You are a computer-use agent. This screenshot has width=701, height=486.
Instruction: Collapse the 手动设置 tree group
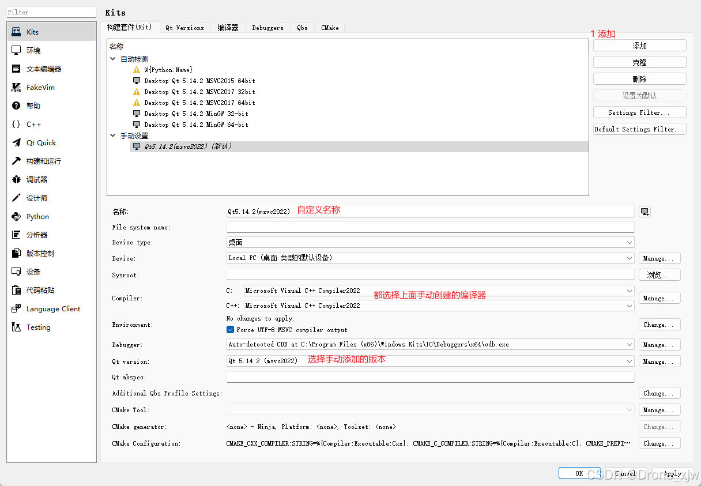(x=112, y=135)
